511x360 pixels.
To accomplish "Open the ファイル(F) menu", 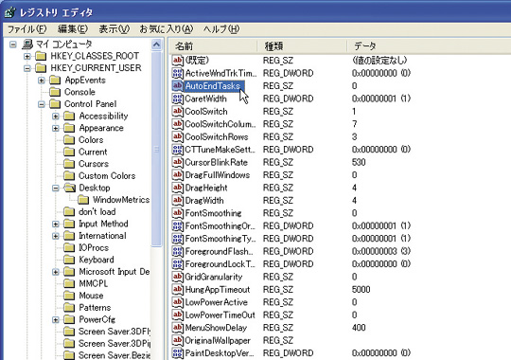I will click(26, 29).
